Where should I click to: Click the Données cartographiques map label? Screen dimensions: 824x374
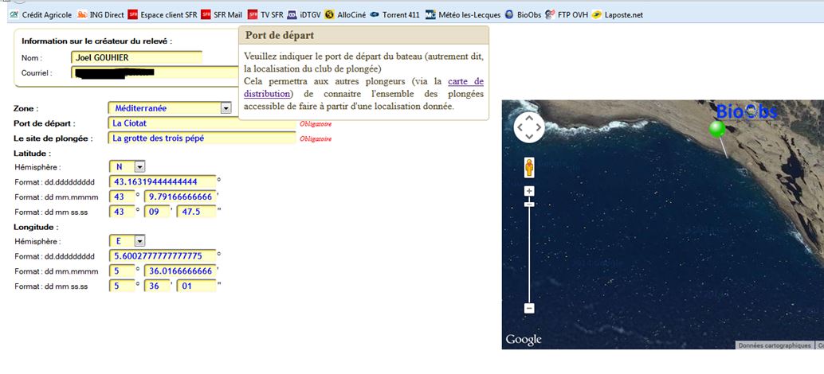point(774,345)
